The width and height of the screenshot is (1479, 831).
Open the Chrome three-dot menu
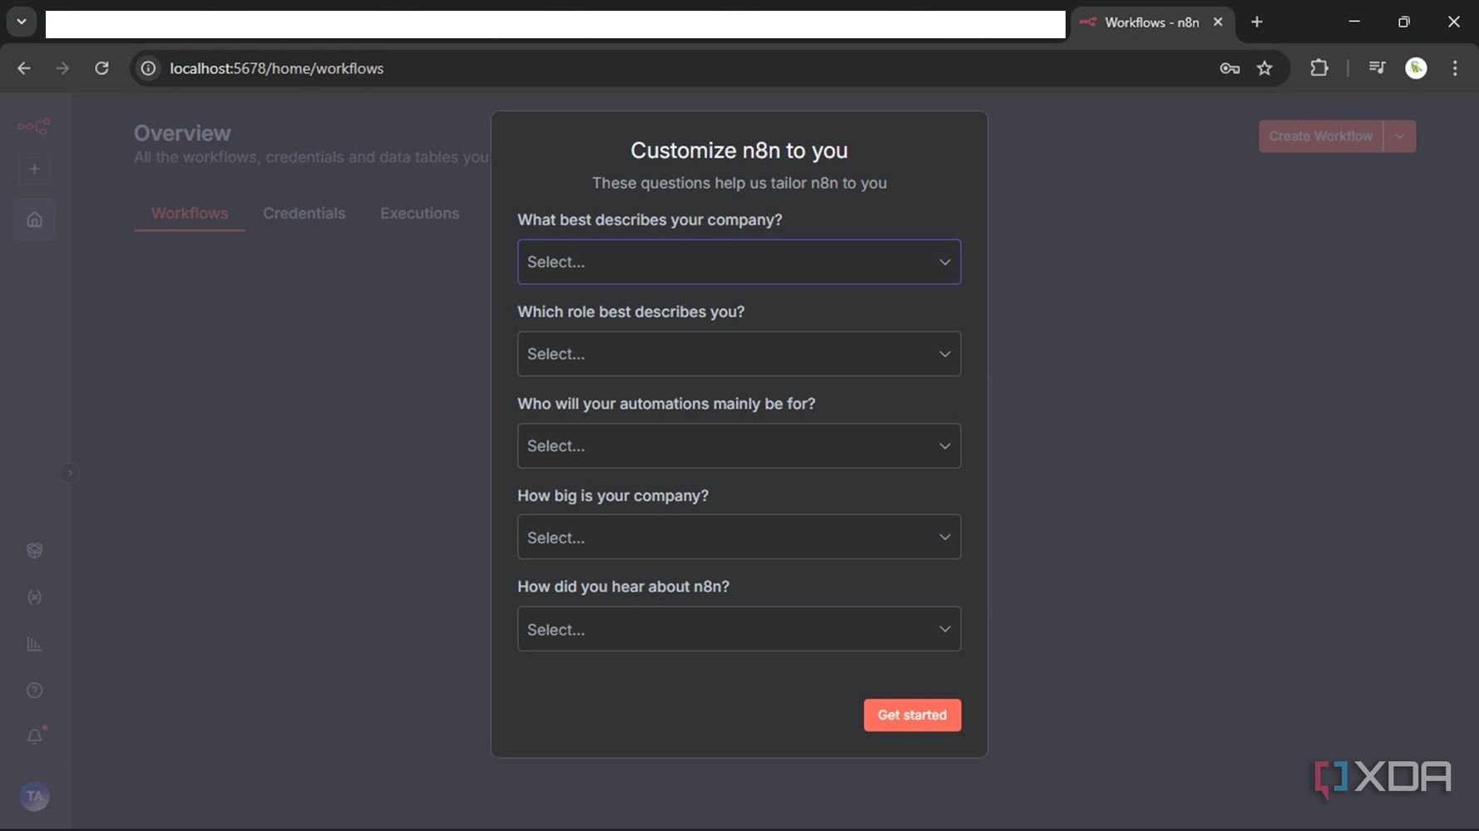click(1455, 68)
